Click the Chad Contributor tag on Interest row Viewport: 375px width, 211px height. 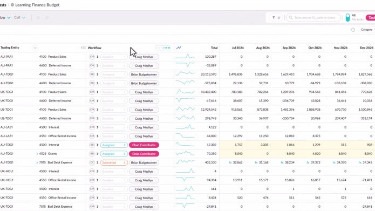144,145
